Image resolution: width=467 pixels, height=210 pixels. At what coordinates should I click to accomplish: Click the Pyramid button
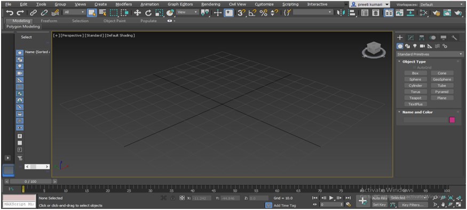442,92
